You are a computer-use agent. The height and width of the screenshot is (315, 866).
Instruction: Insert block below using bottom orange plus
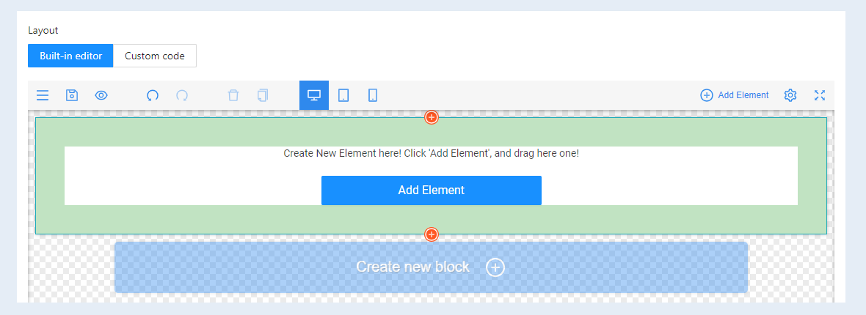coord(432,234)
